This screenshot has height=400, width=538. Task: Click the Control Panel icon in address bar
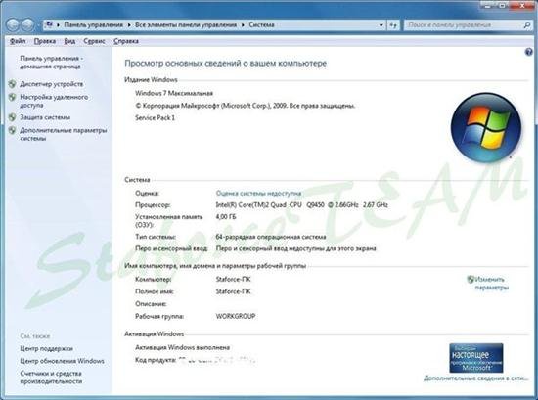click(x=50, y=24)
